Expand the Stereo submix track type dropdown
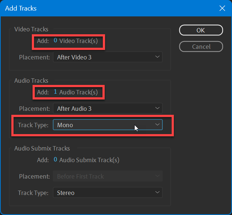 click(108, 193)
